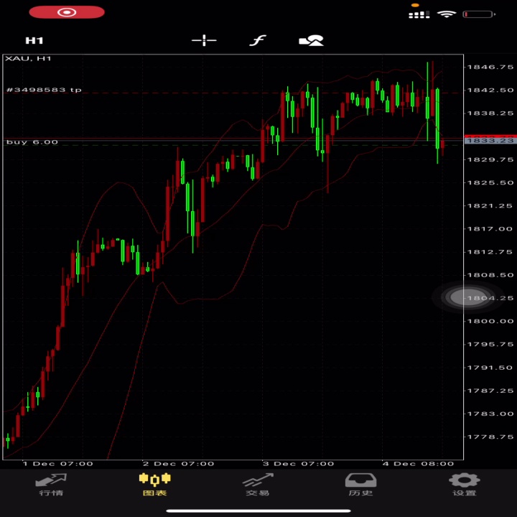Switch to the 图表 chart tab
517x517 pixels.
point(154,485)
